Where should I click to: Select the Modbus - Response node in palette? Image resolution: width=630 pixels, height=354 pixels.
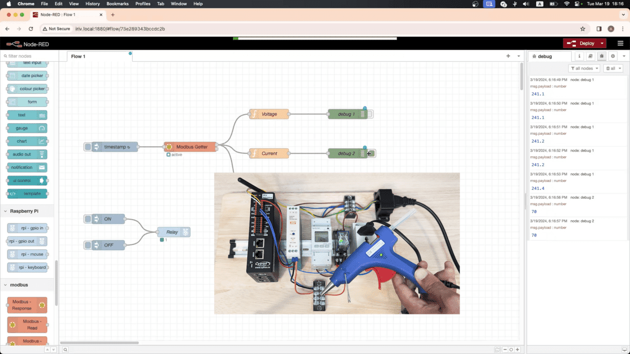[27, 305]
